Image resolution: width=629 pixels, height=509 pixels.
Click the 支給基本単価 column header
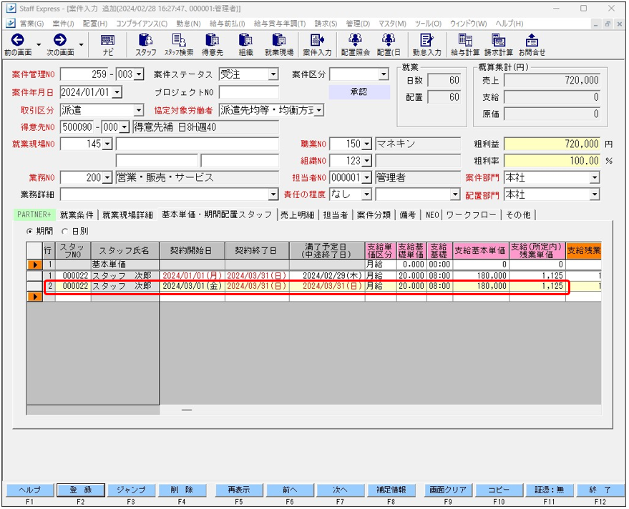tap(481, 250)
